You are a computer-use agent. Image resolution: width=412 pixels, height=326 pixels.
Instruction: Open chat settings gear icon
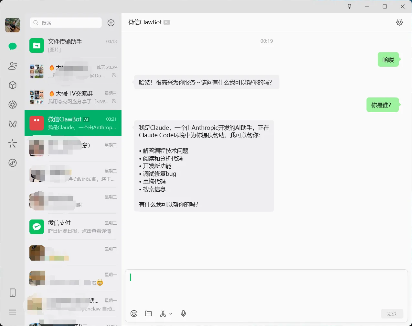[x=399, y=22]
